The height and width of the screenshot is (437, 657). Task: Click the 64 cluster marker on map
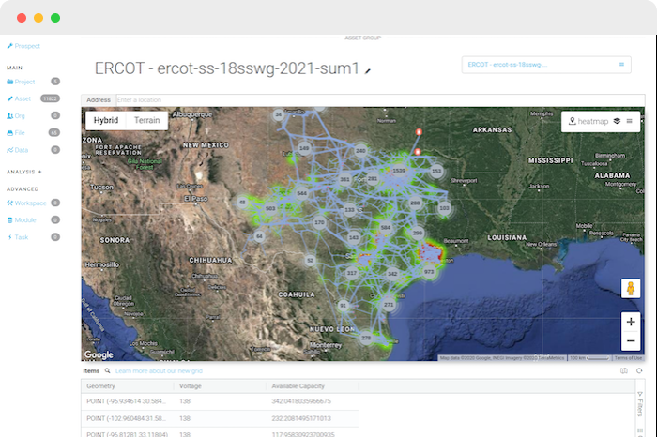click(259, 236)
